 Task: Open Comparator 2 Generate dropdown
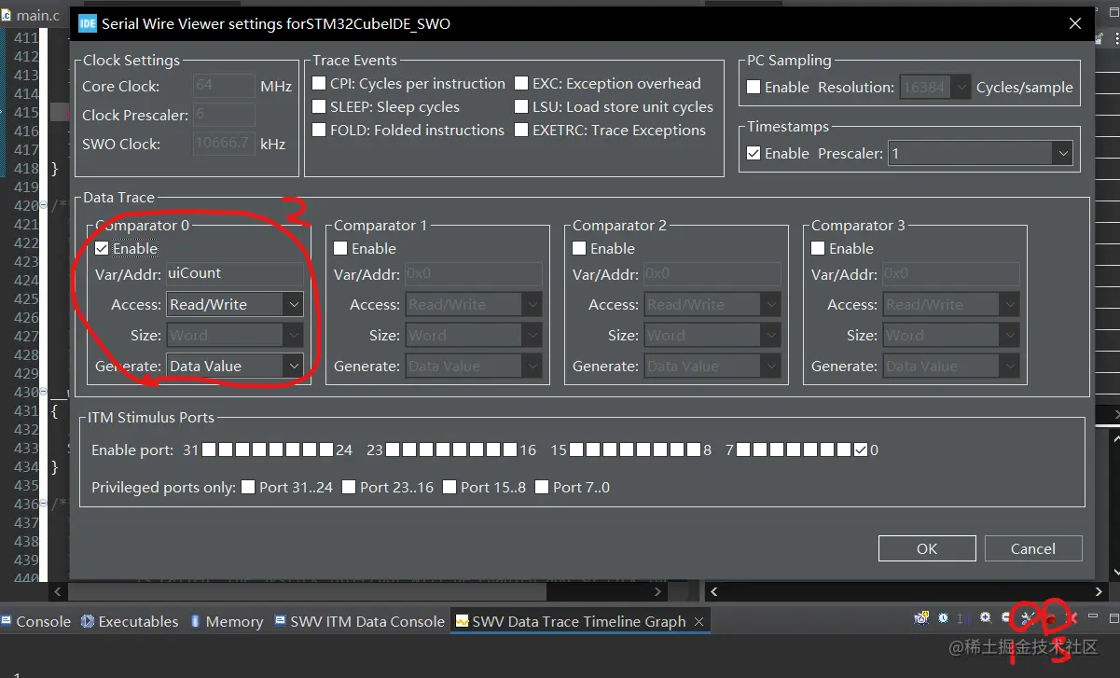(x=712, y=367)
